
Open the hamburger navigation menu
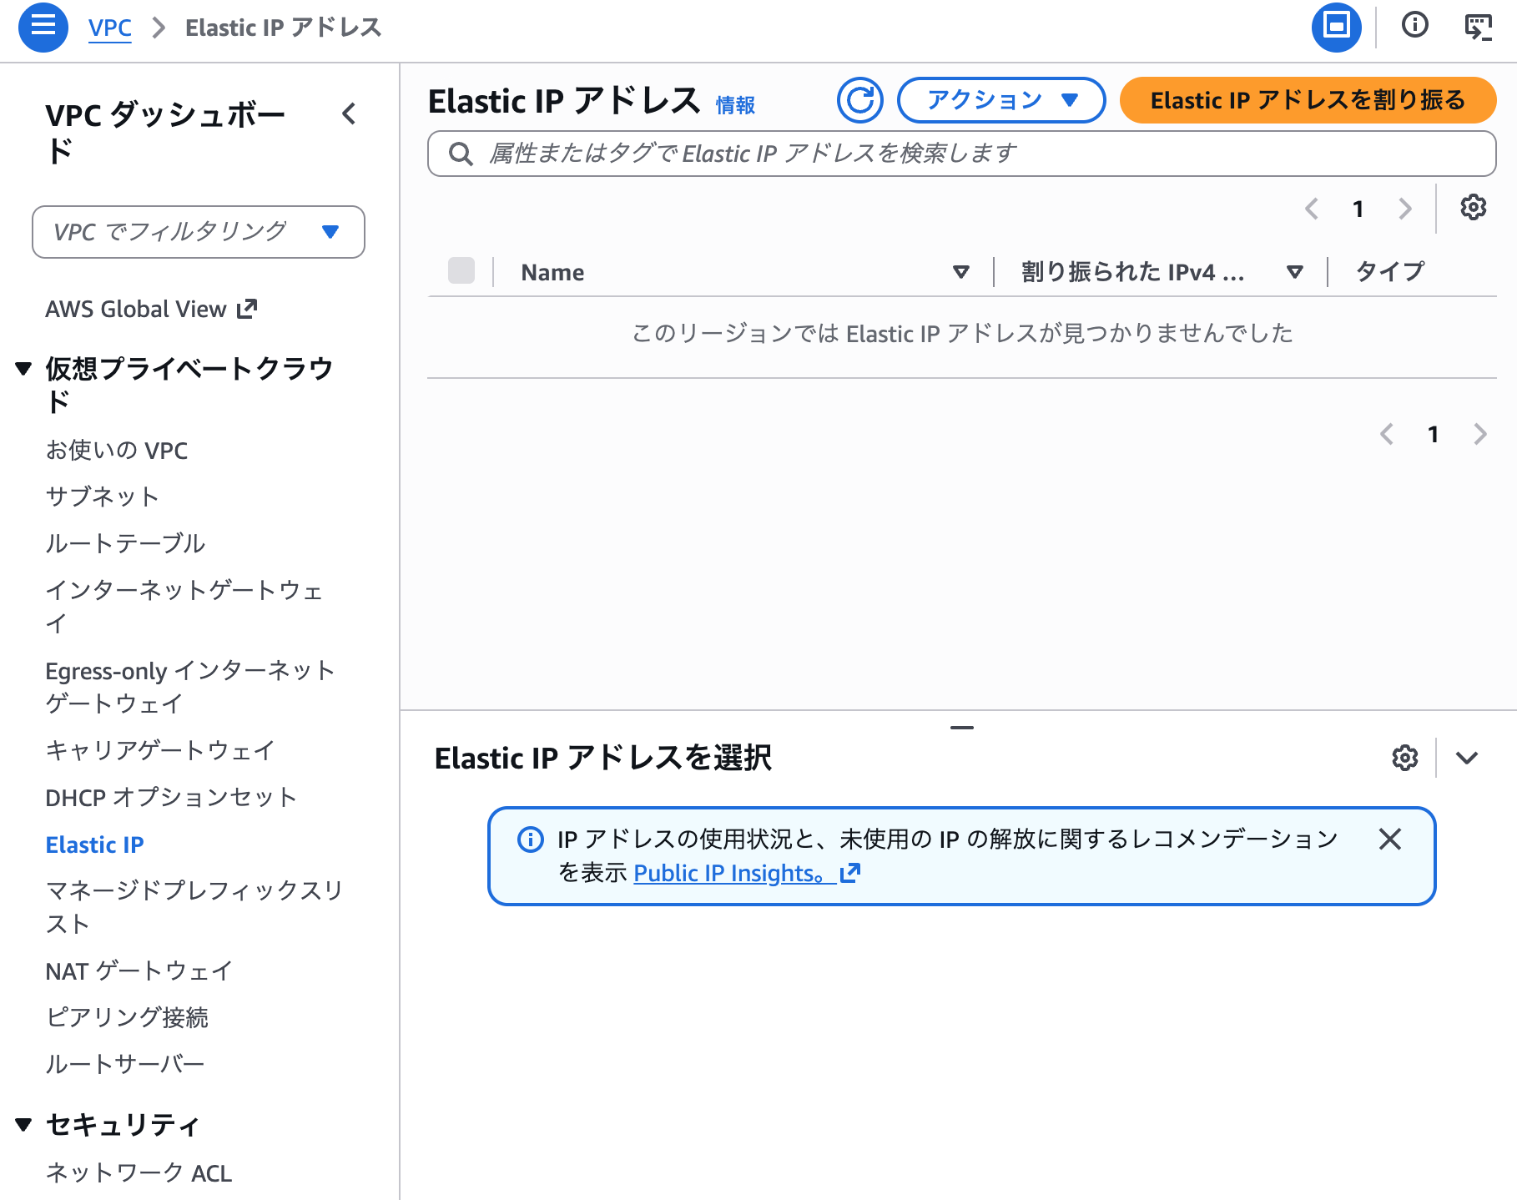click(x=43, y=28)
